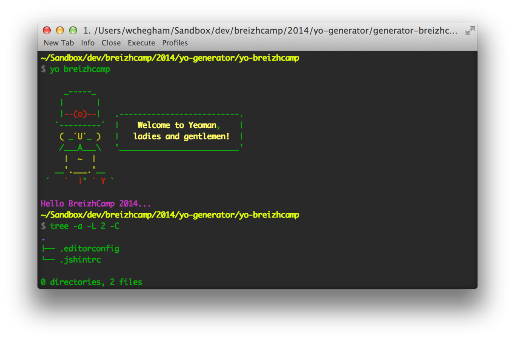Click the first yellow working directory path
515x341 pixels.
pos(170,58)
